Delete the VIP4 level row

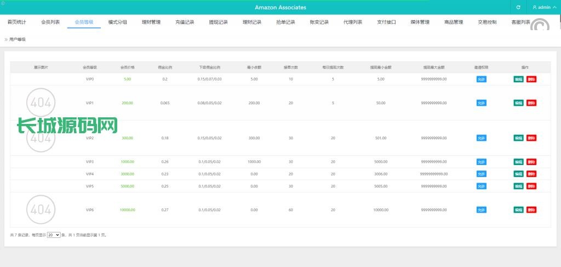(x=531, y=174)
